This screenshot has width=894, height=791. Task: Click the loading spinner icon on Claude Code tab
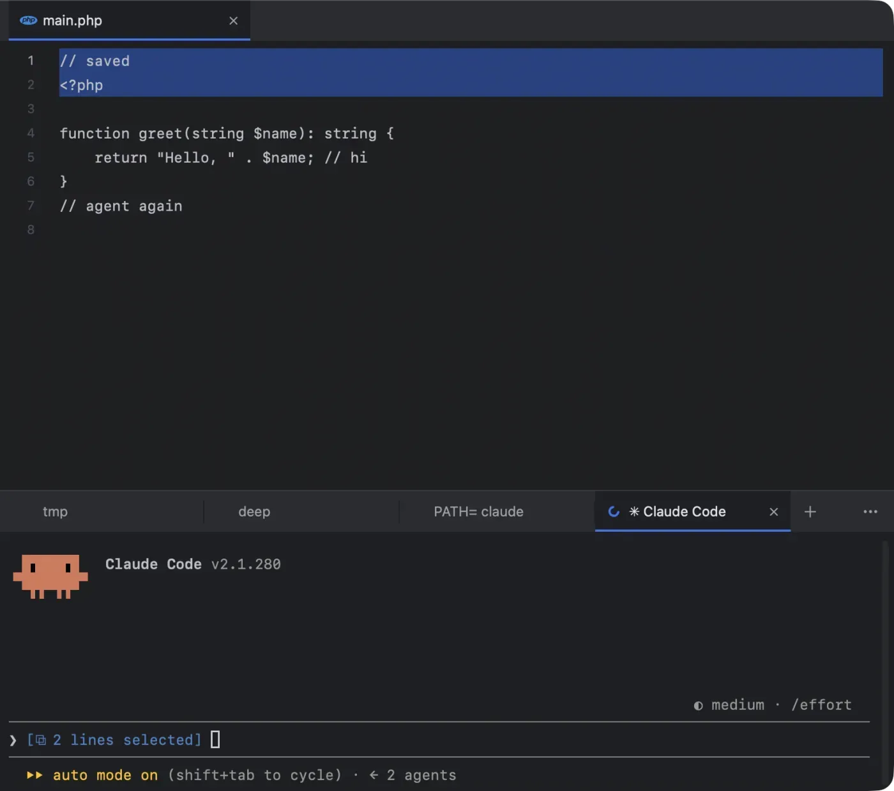point(614,511)
